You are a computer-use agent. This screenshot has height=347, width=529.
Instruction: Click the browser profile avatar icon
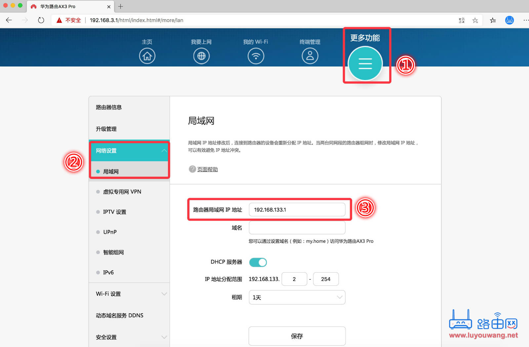point(509,20)
